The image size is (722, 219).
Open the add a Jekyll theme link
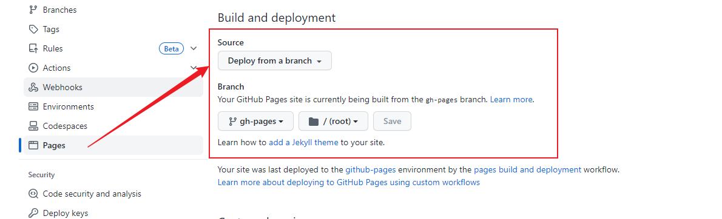pos(303,142)
